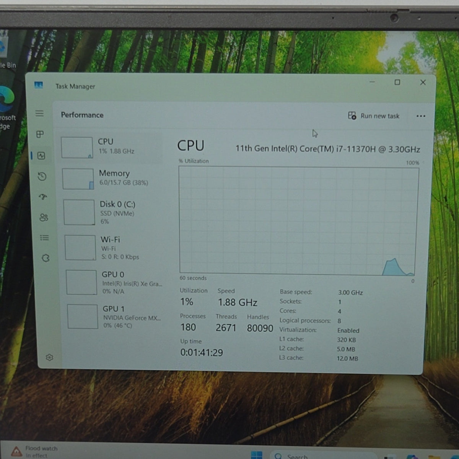Go to Processes page icon
Image resolution: width=459 pixels, height=459 pixels.
click(40, 134)
